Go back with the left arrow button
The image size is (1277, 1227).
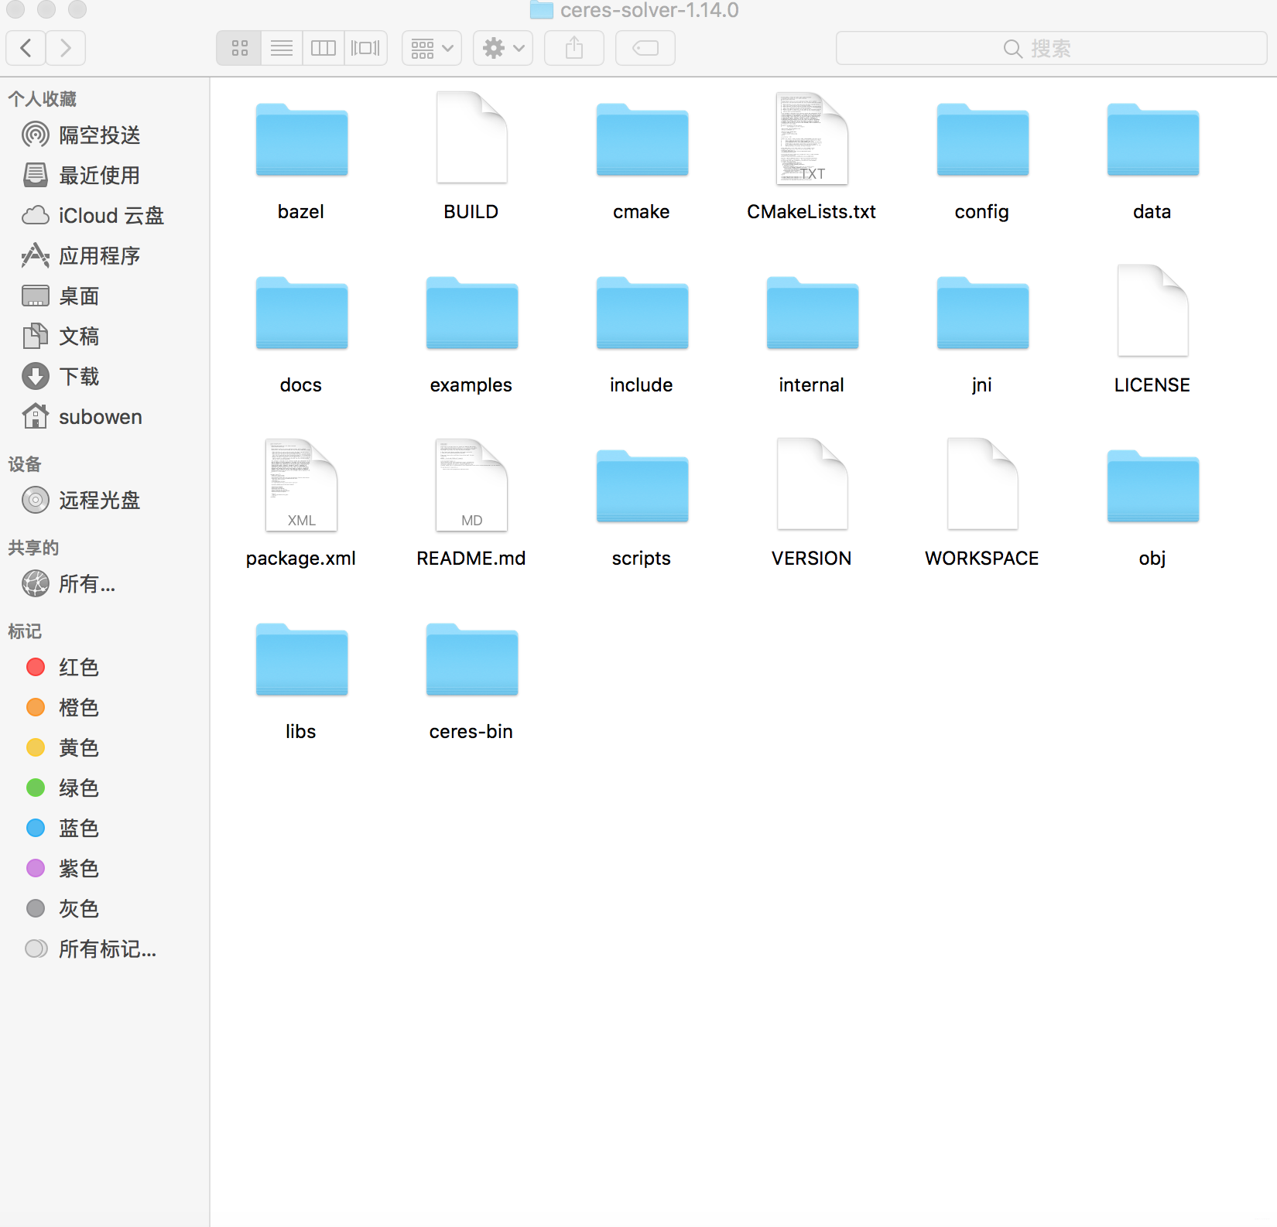tap(26, 48)
